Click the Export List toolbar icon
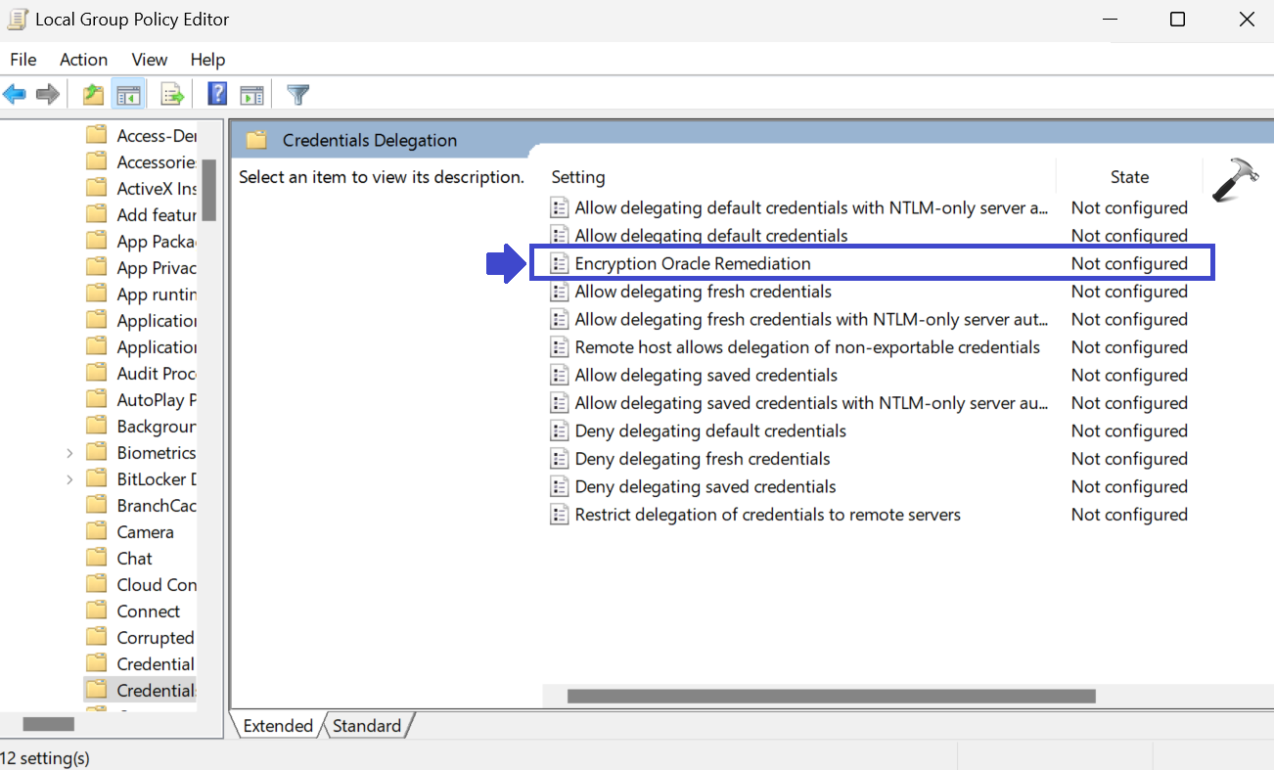This screenshot has height=770, width=1274. pos(172,95)
